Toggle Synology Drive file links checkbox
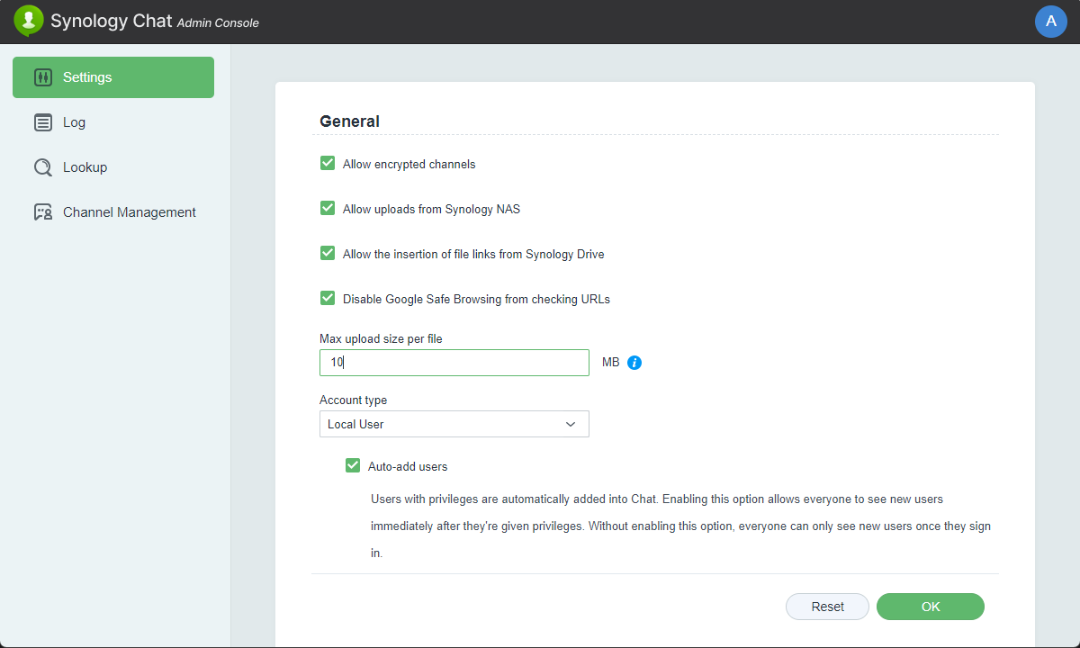 coord(328,254)
